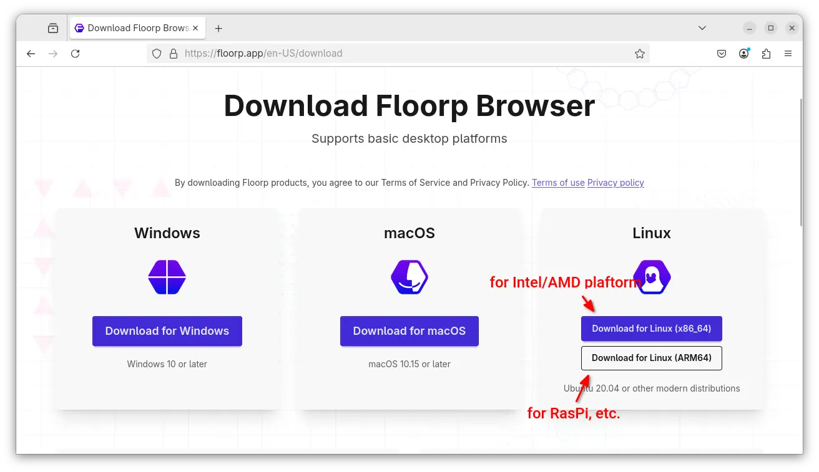Image resolution: width=819 pixels, height=472 pixels.
Task: Close the browser window
Action: [792, 28]
